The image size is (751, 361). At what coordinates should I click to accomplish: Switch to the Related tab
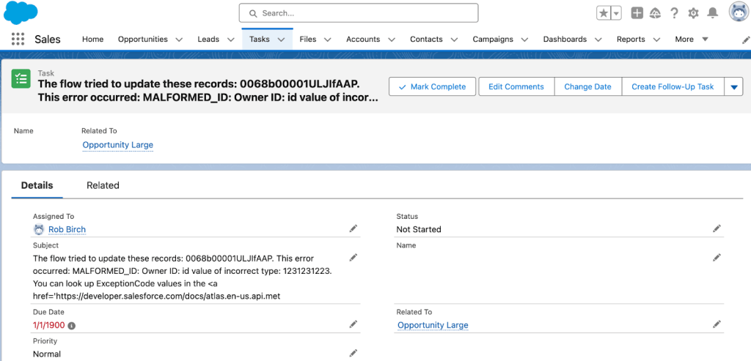103,185
